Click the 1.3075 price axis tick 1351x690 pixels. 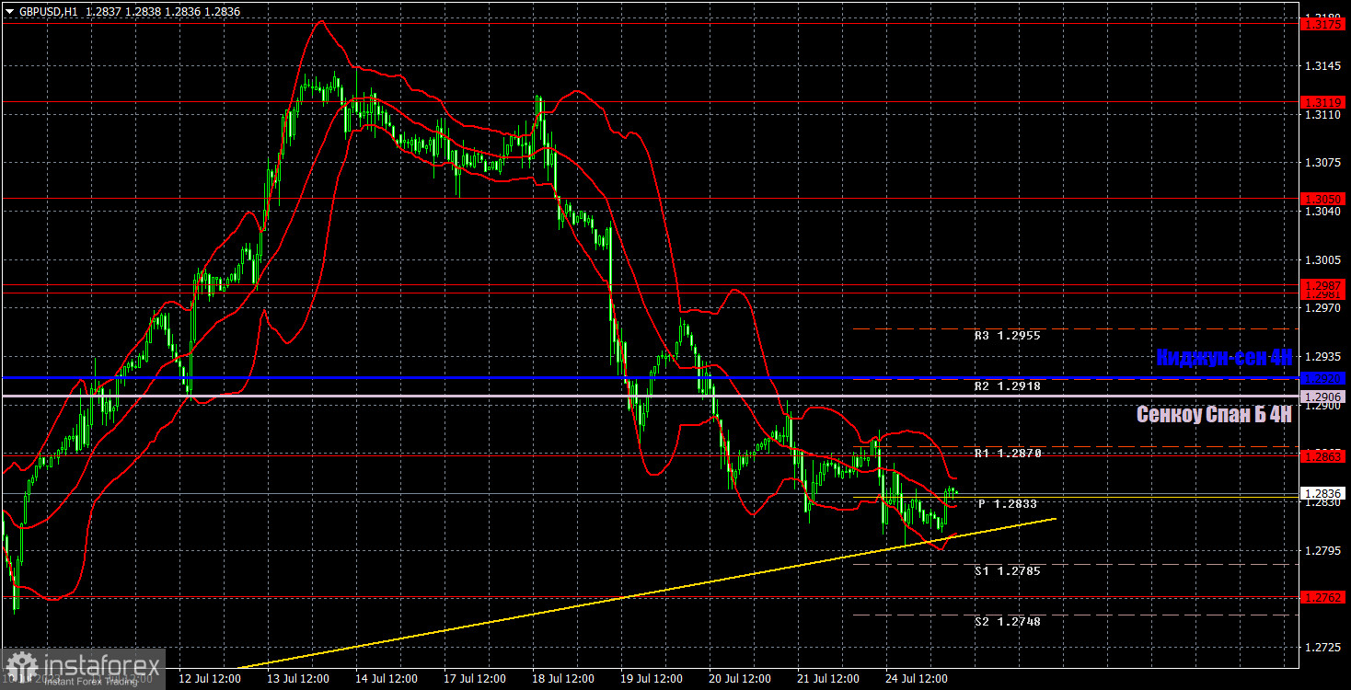click(1322, 163)
